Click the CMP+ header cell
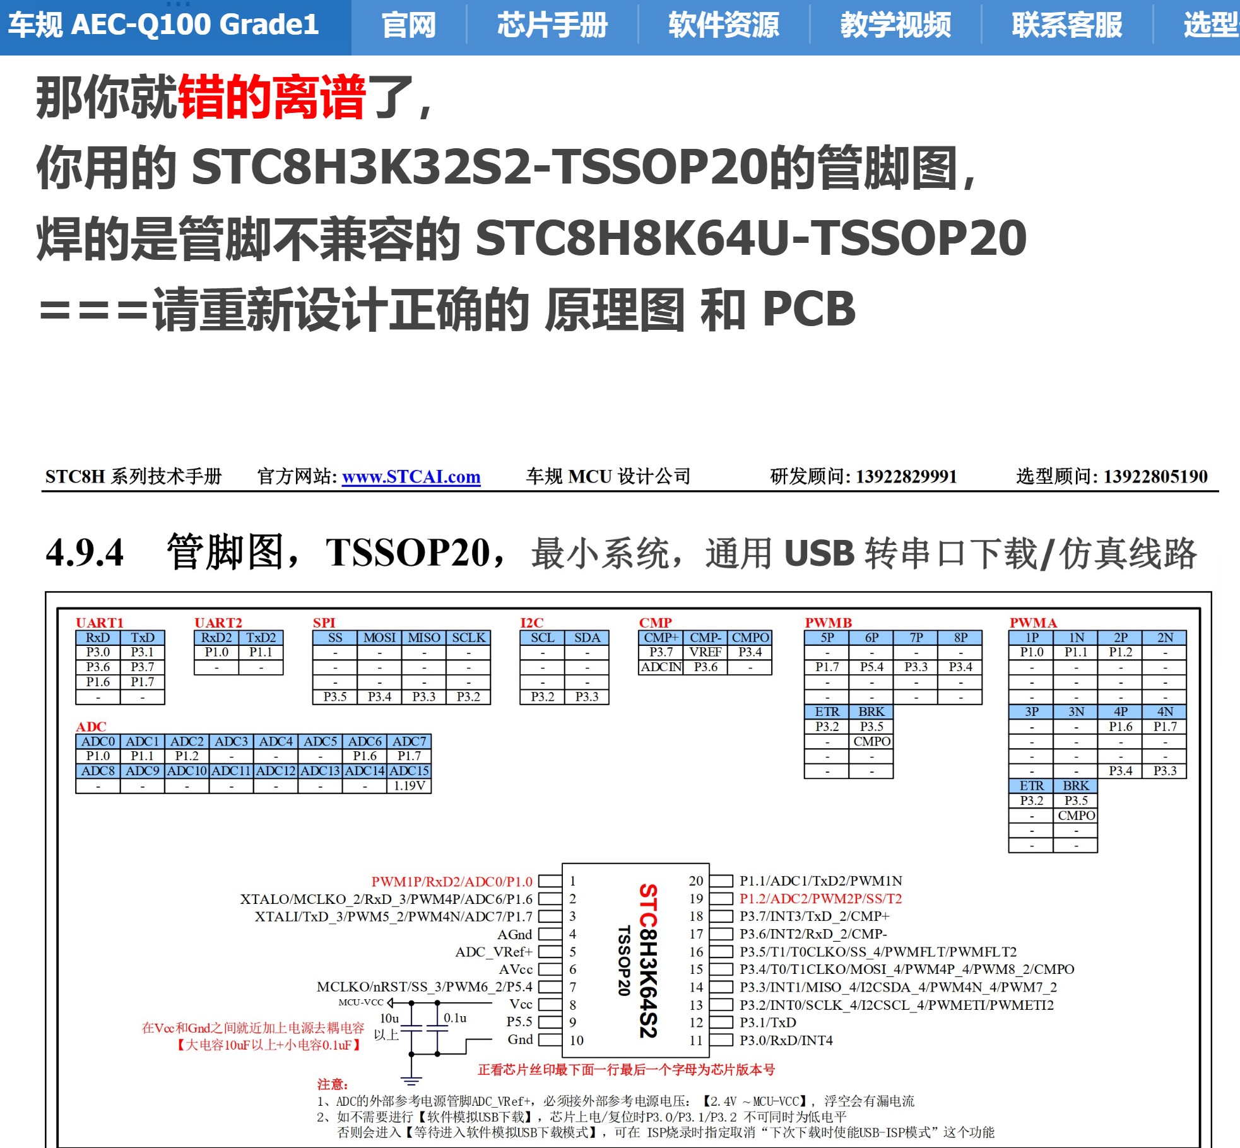 tap(661, 638)
